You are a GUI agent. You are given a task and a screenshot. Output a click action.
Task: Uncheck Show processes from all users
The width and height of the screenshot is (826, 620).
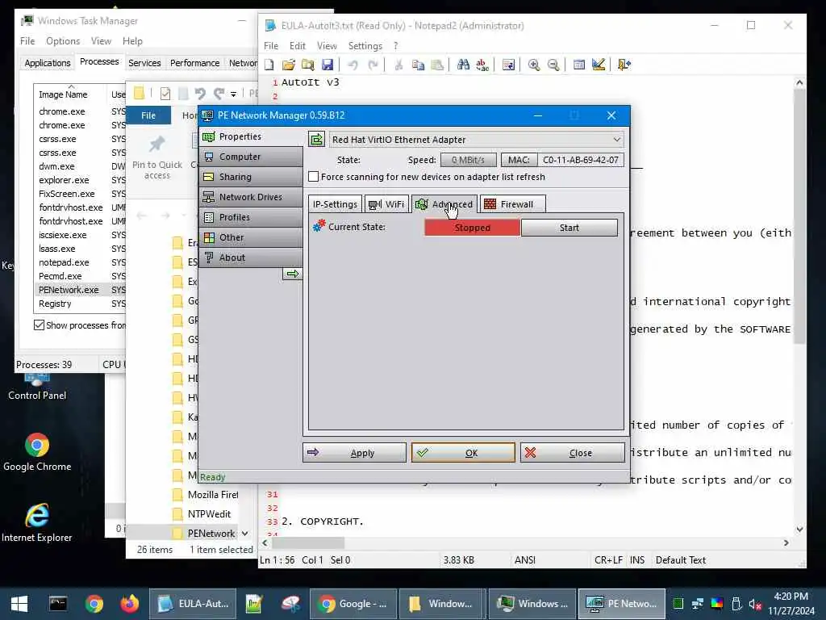click(39, 325)
